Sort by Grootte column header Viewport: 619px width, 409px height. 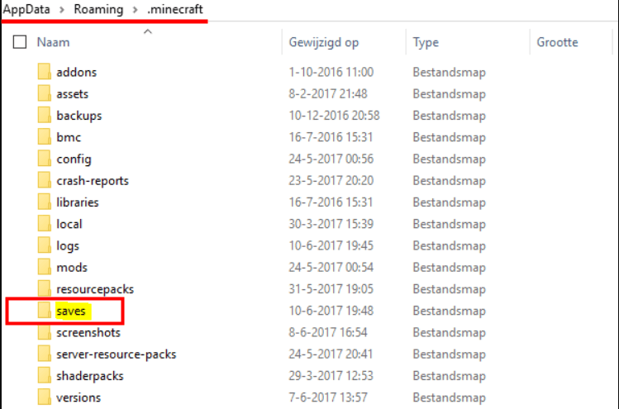[557, 42]
